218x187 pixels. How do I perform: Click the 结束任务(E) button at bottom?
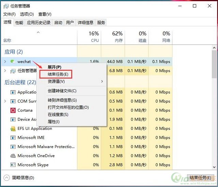(x=200, y=178)
